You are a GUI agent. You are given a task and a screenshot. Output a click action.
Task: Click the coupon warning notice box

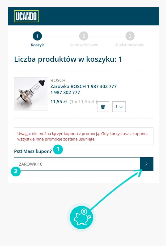[x=84, y=136]
